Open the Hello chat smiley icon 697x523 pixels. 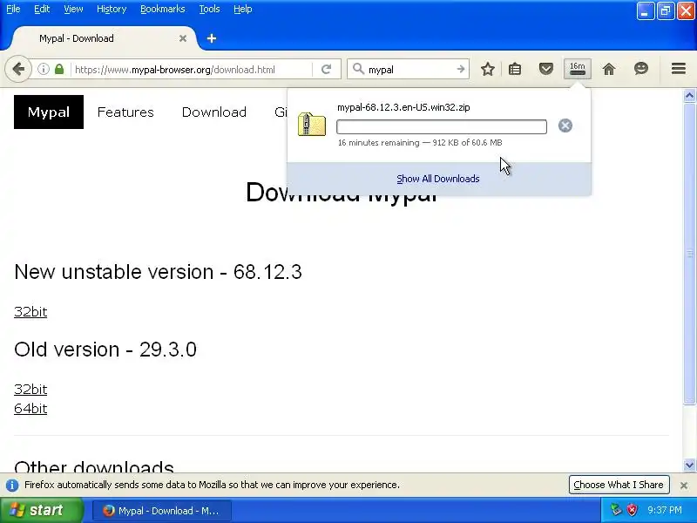click(x=641, y=69)
